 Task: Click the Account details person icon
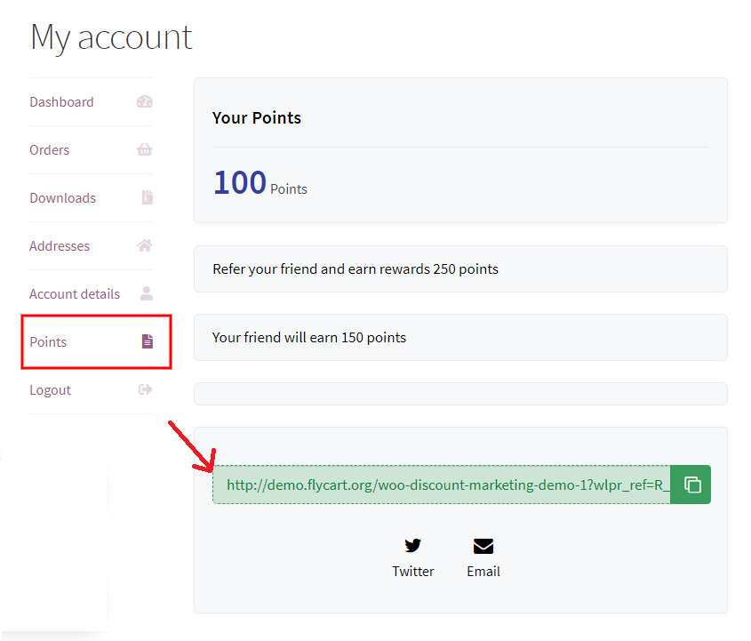tap(144, 293)
